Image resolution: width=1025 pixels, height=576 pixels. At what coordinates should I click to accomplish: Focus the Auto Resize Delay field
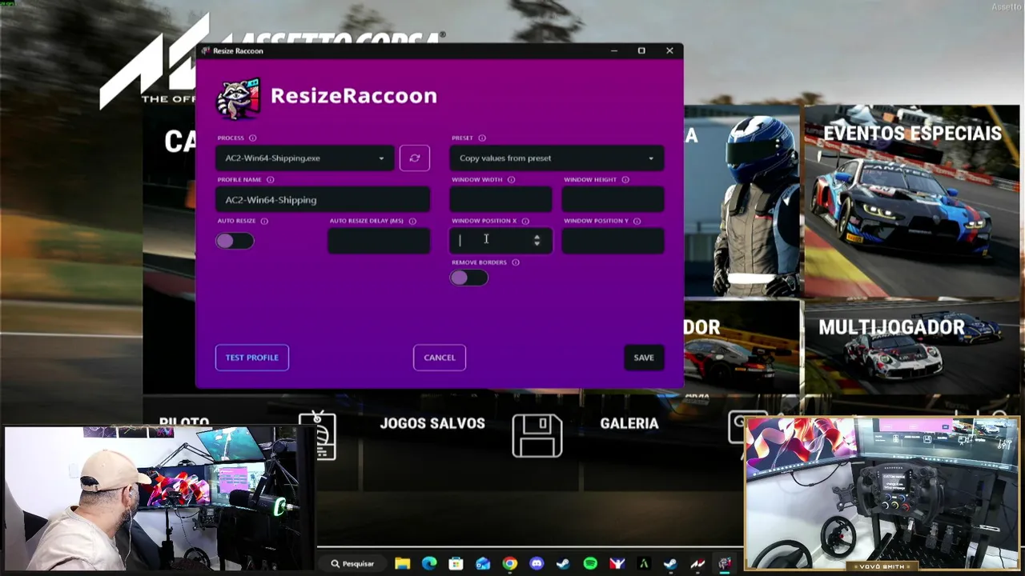pyautogui.click(x=379, y=241)
